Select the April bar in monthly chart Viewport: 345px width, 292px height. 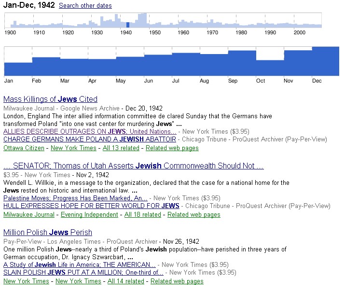[102, 68]
